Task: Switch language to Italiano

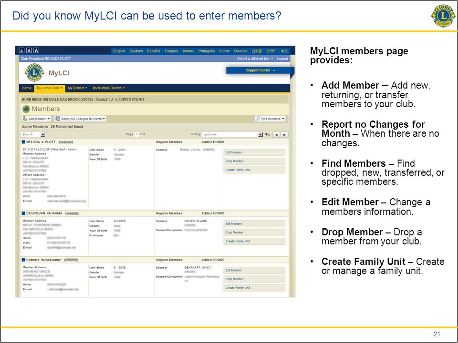Action: [x=188, y=51]
